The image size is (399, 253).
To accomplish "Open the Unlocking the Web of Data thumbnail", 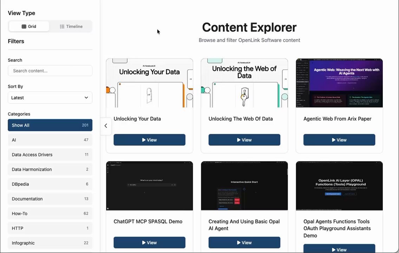I will point(244,83).
